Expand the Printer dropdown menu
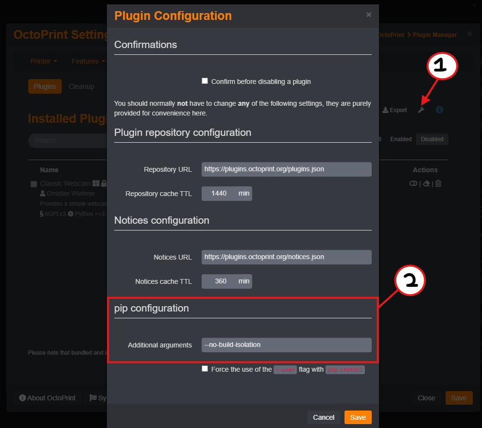 (x=44, y=61)
